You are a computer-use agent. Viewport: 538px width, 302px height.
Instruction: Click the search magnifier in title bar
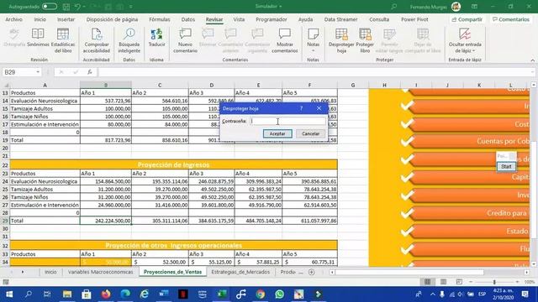[394, 7]
